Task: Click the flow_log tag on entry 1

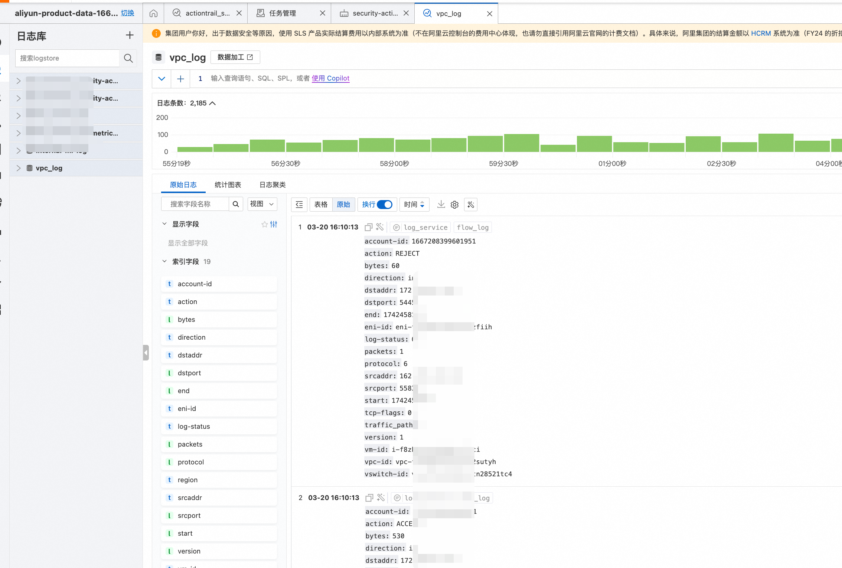Action: click(473, 227)
